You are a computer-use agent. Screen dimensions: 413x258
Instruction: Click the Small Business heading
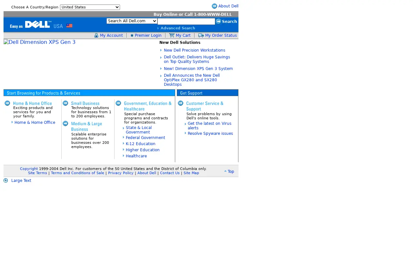coord(85,104)
